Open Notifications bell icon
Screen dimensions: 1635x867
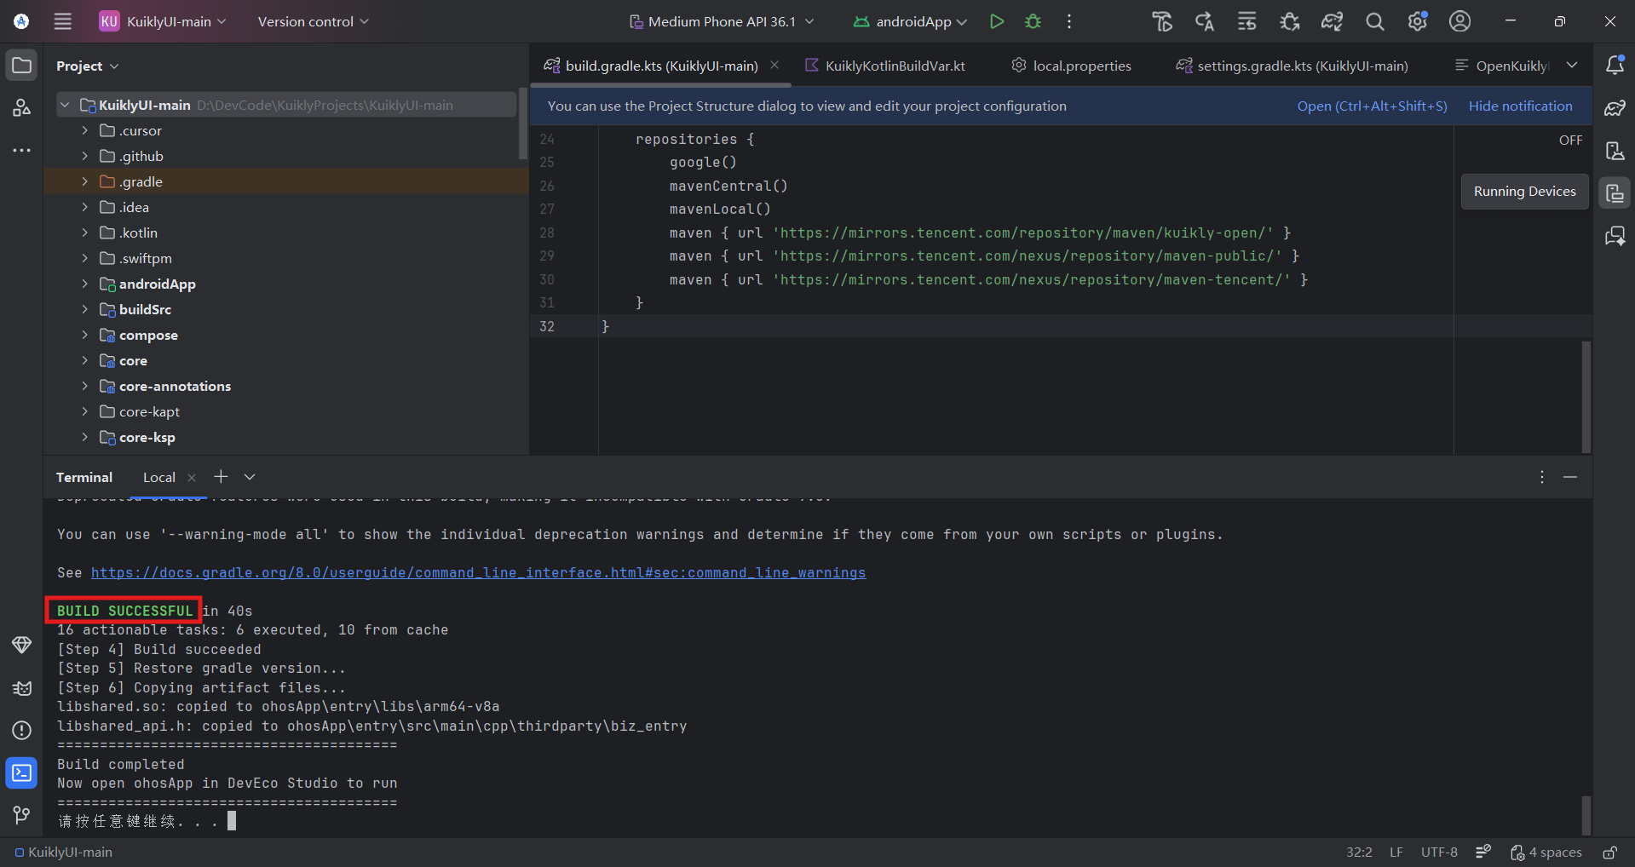(x=1615, y=65)
